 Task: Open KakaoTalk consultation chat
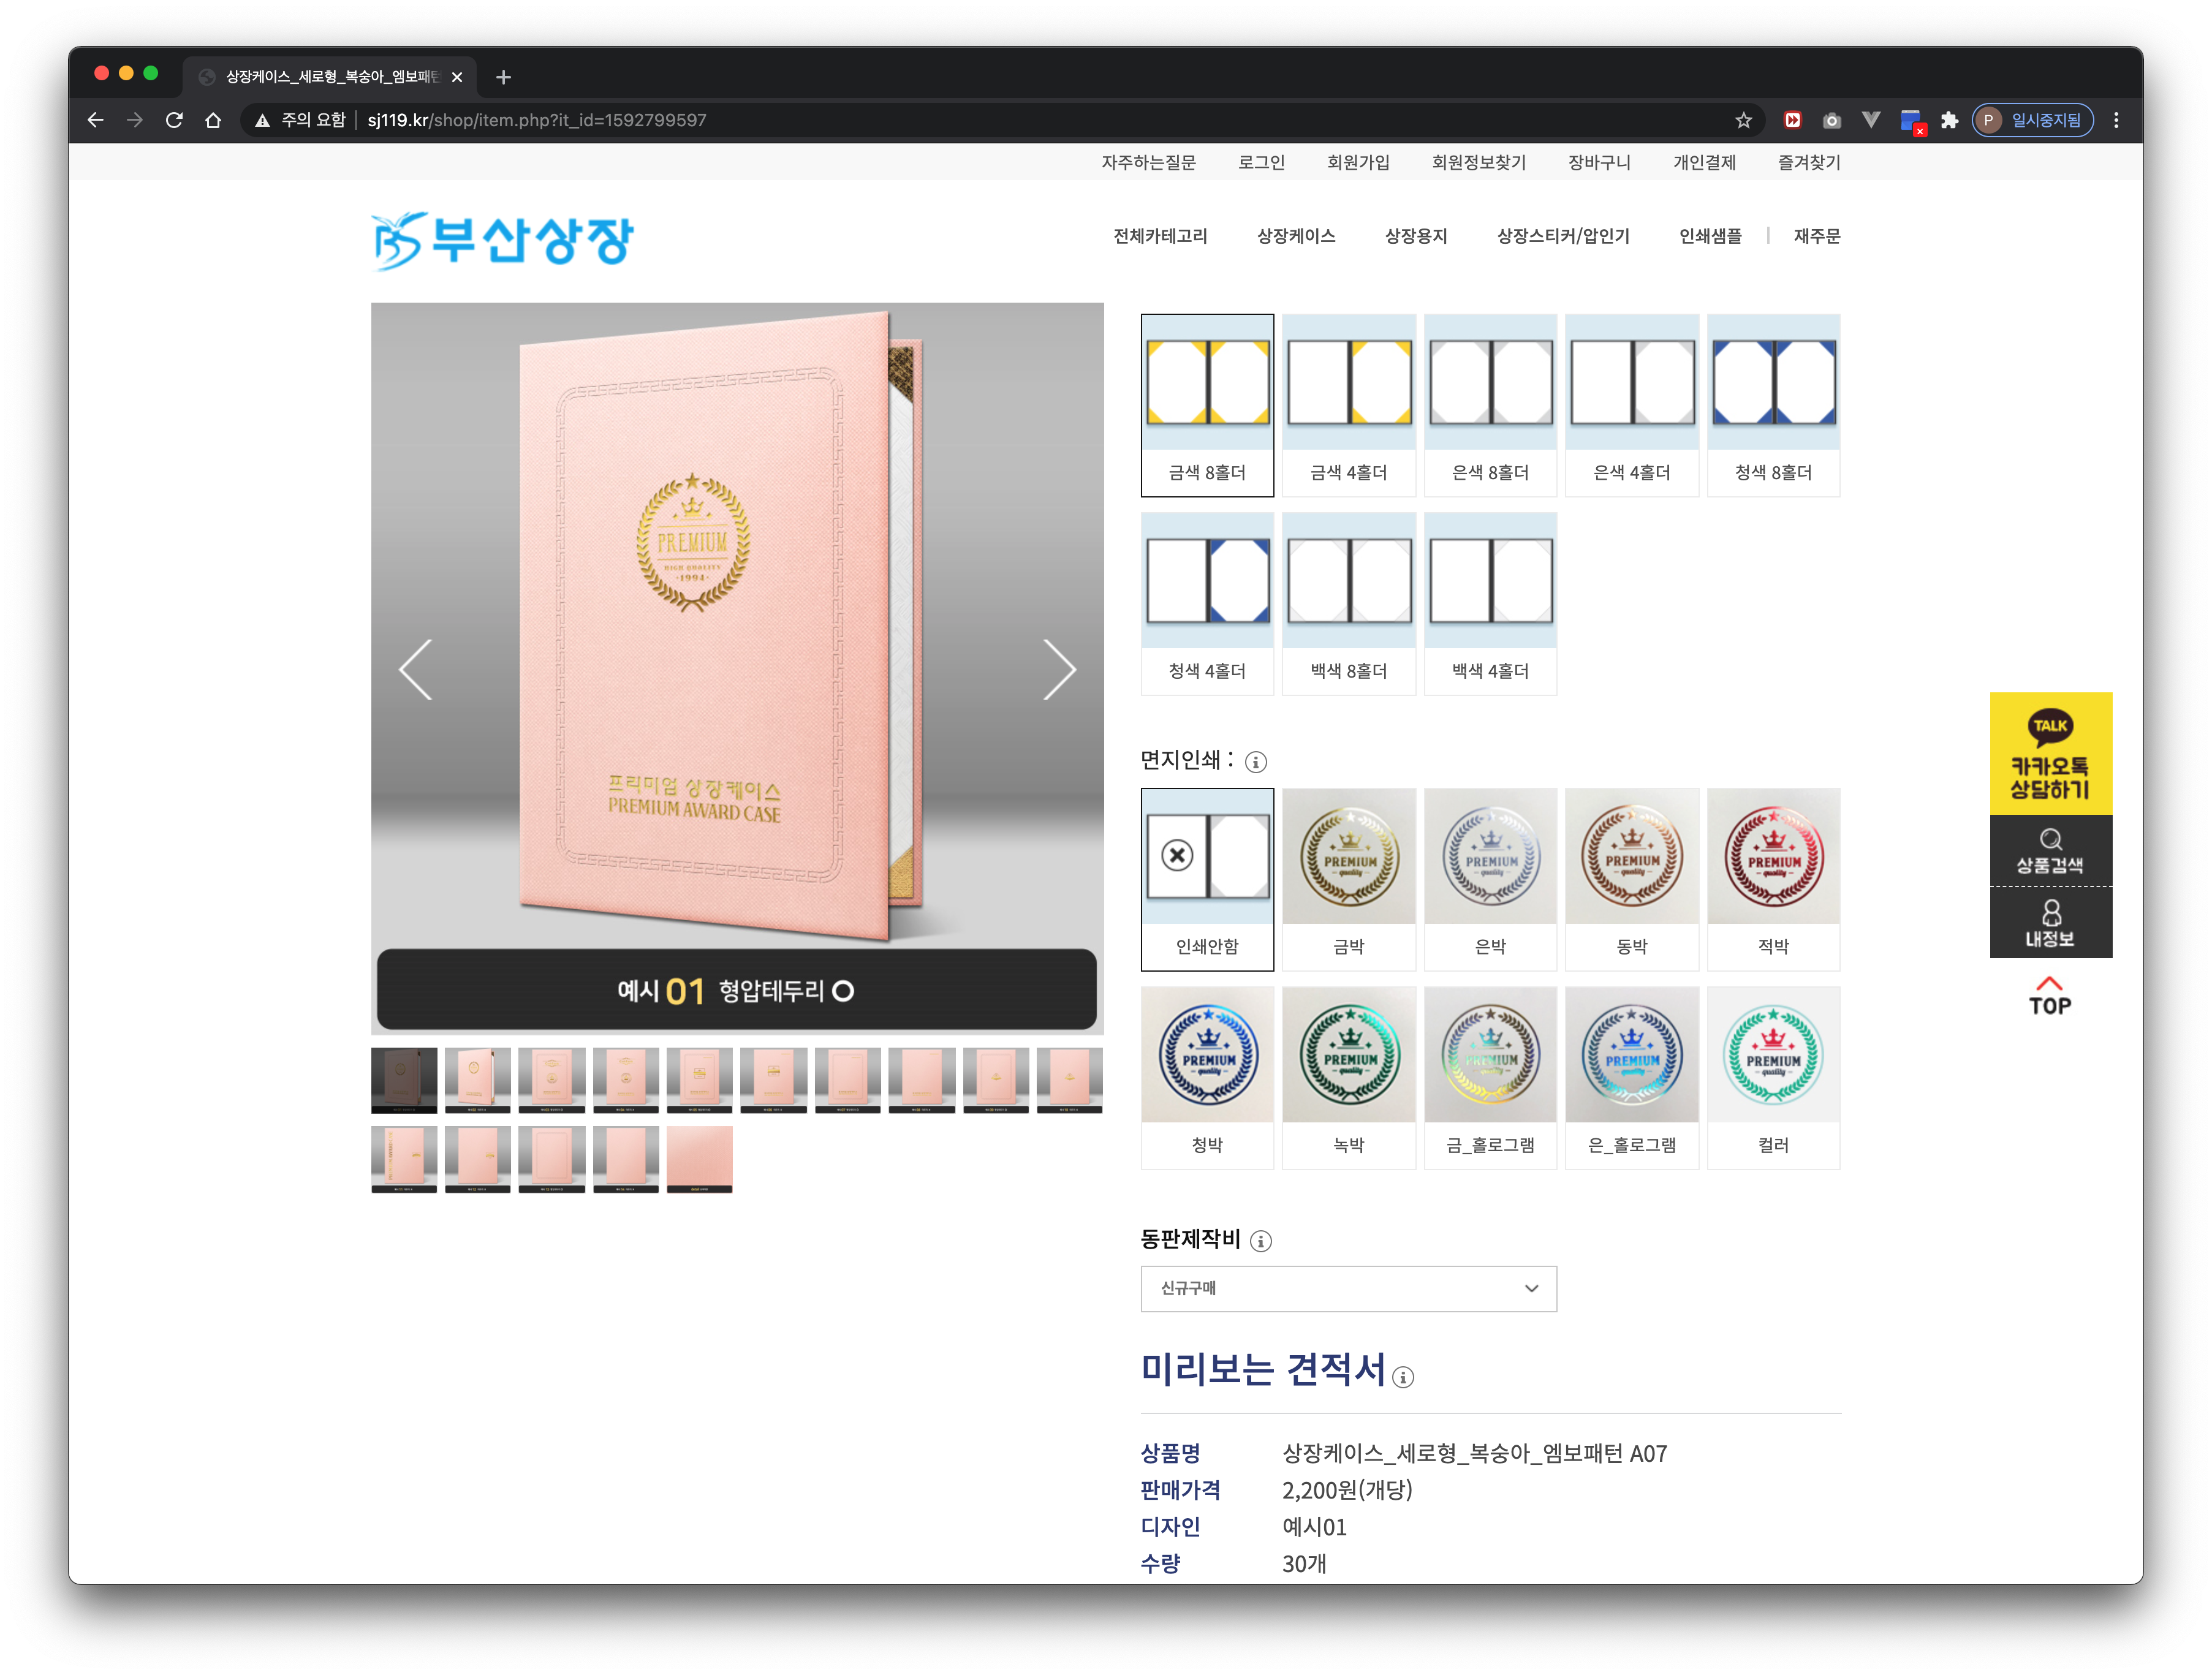click(x=2050, y=753)
